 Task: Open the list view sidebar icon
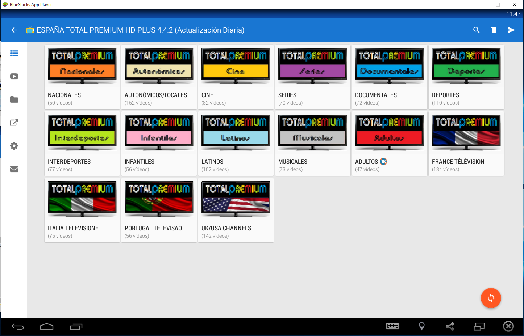(x=14, y=53)
